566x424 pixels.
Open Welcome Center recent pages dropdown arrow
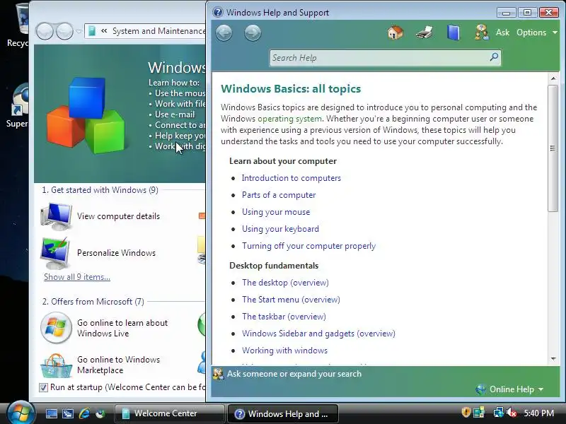(79, 31)
